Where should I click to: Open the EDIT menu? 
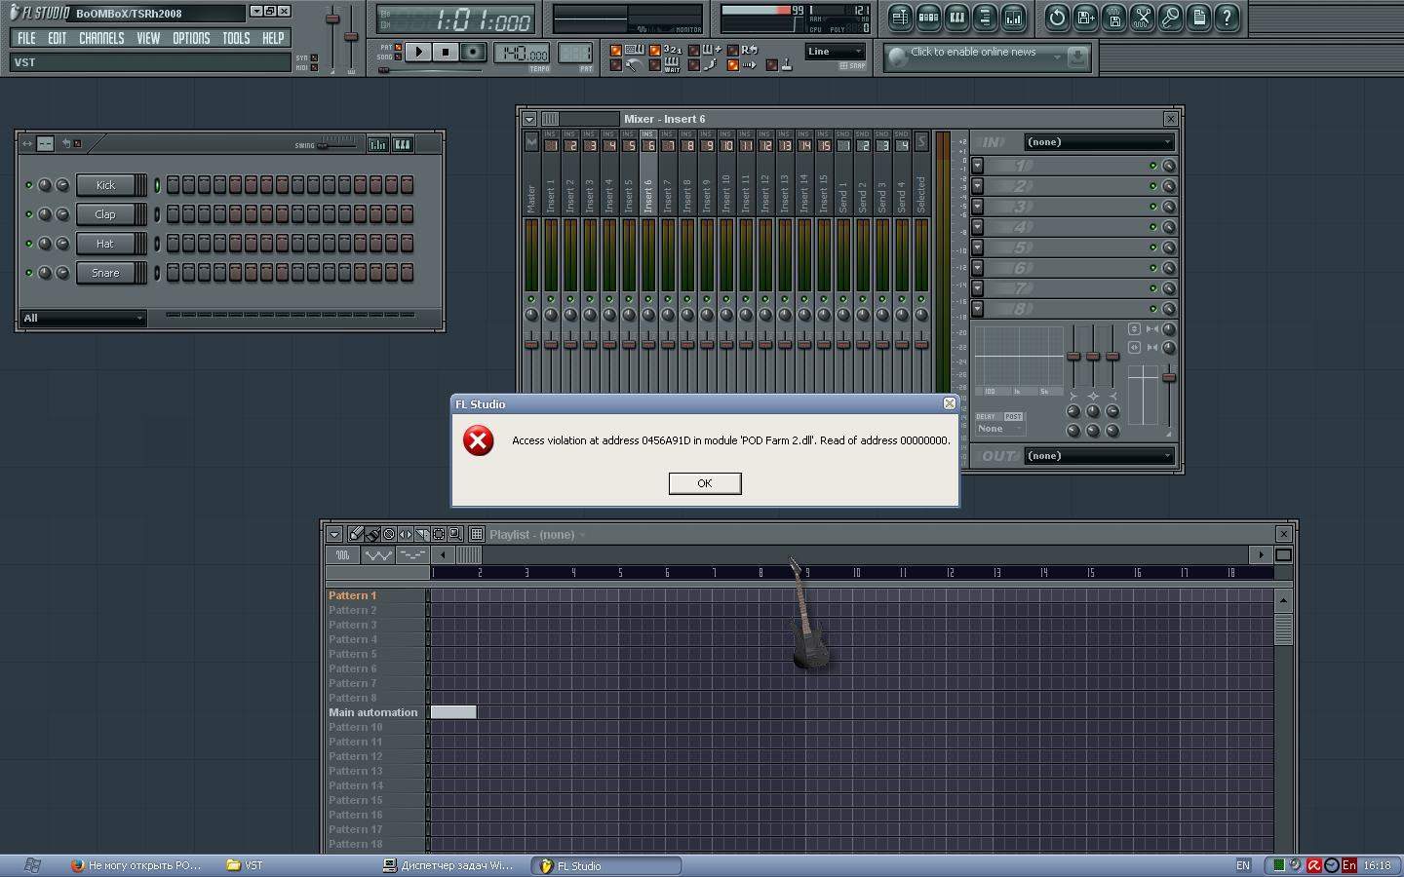point(58,38)
